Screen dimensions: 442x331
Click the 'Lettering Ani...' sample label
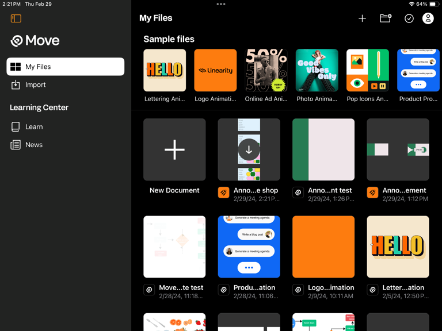[165, 99]
